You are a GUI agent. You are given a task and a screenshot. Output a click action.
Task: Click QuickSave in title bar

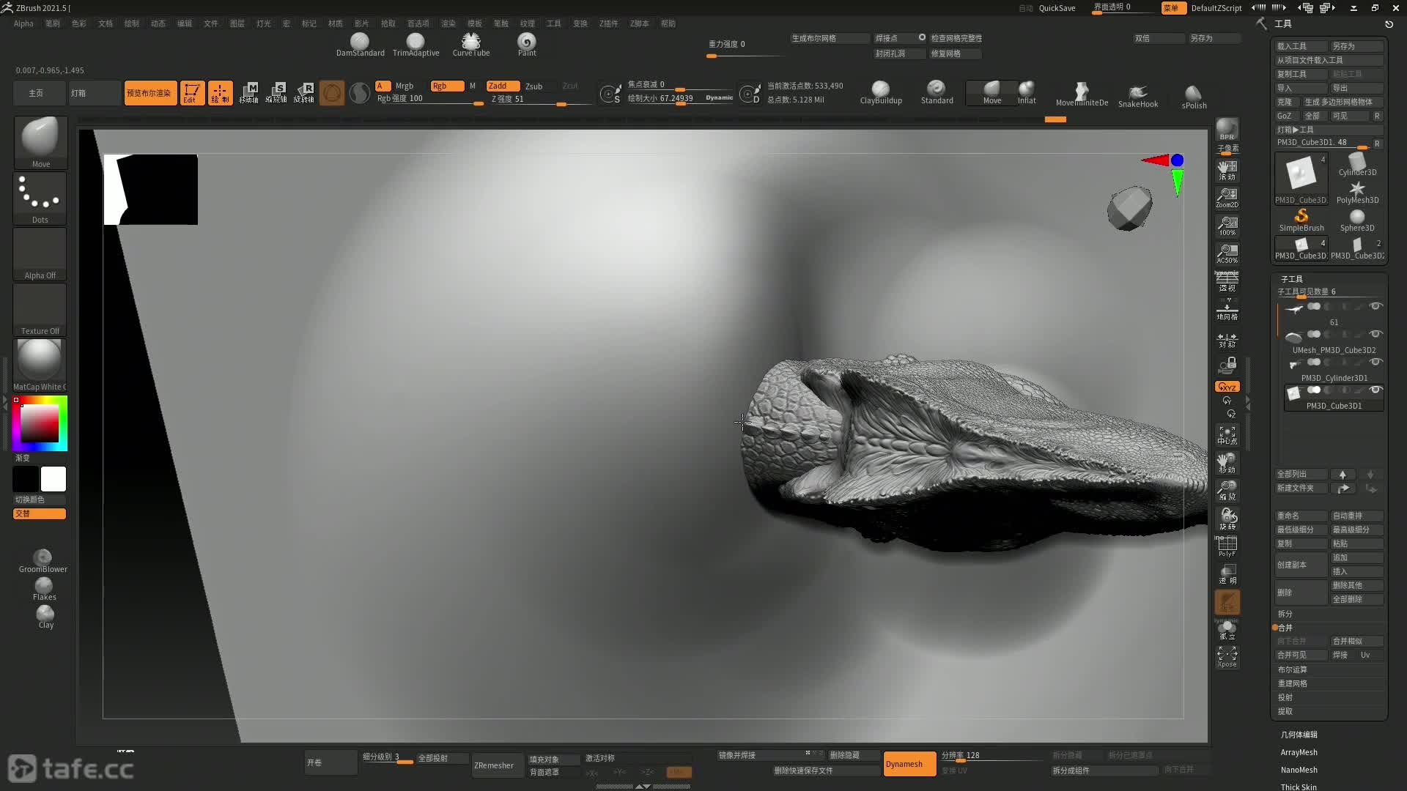pyautogui.click(x=1057, y=8)
